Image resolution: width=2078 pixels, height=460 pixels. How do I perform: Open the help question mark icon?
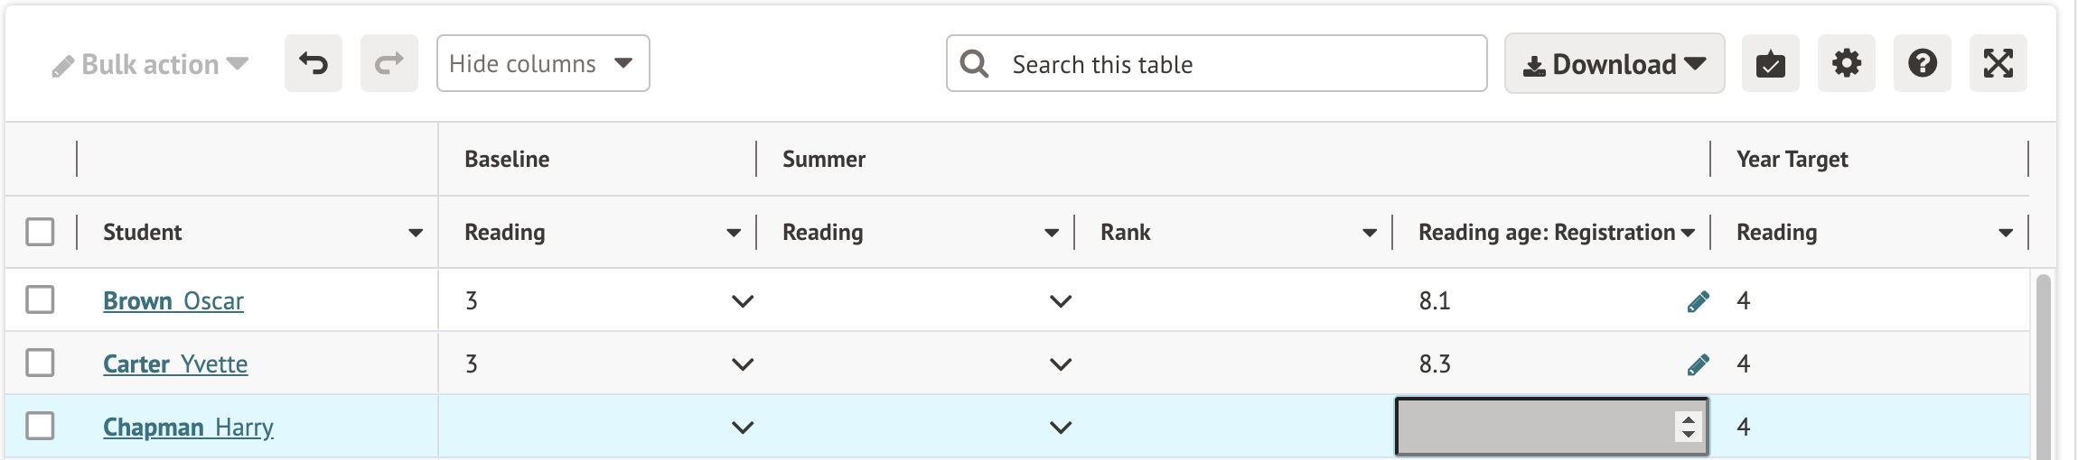click(1922, 64)
